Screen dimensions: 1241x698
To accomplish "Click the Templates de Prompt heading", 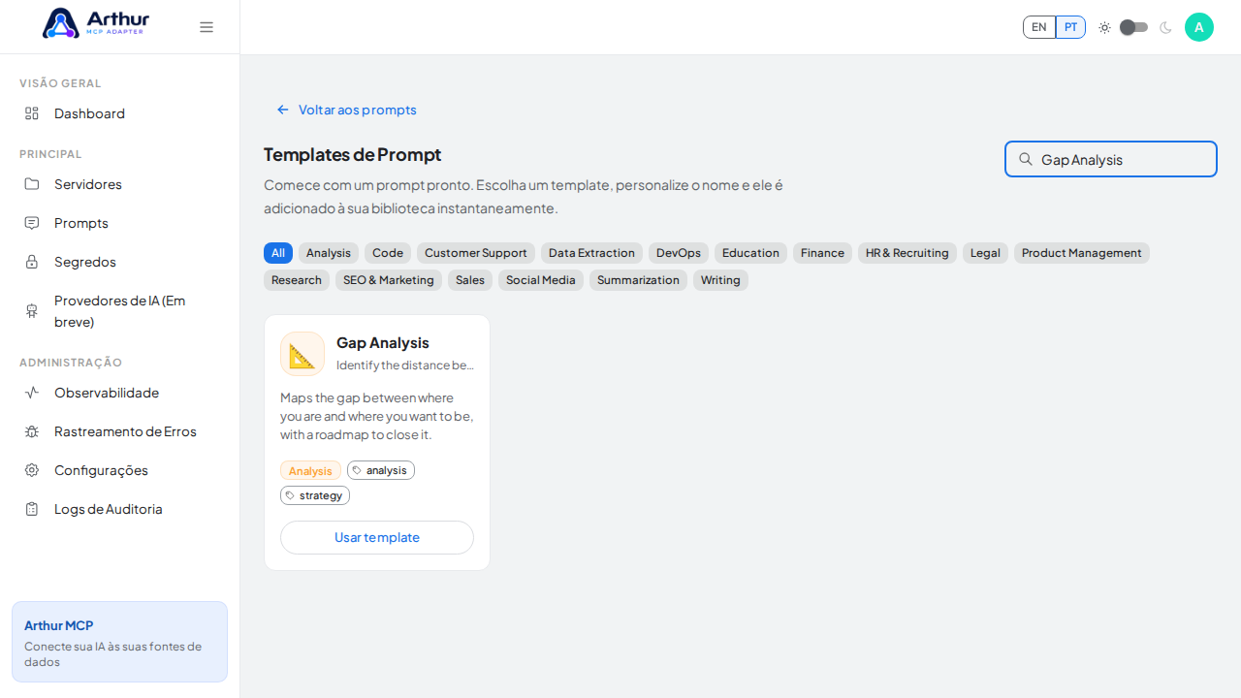I will point(352,154).
